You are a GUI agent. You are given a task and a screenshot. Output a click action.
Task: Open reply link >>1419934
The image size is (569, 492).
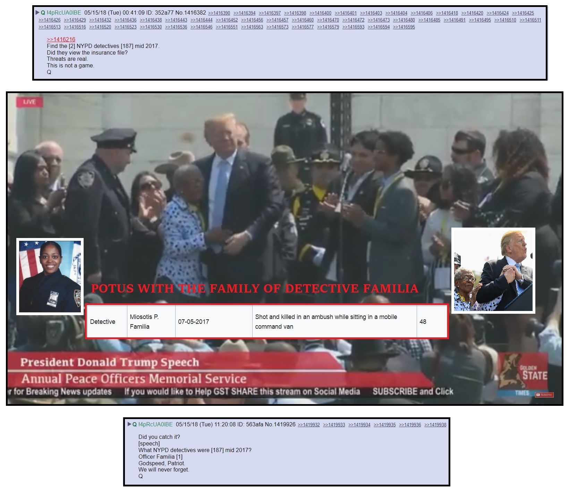point(359,425)
